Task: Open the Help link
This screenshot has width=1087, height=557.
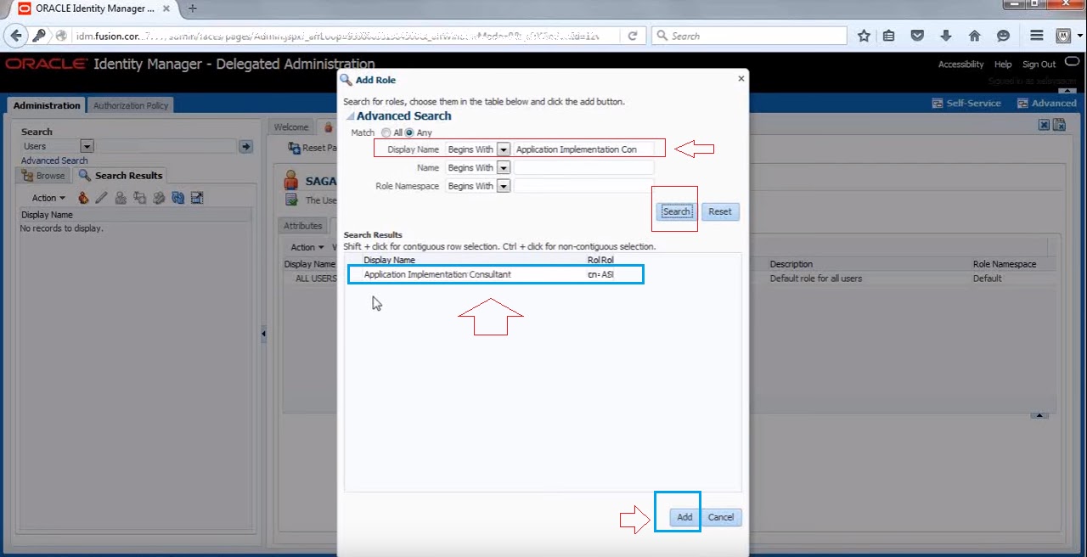Action: coord(1003,65)
